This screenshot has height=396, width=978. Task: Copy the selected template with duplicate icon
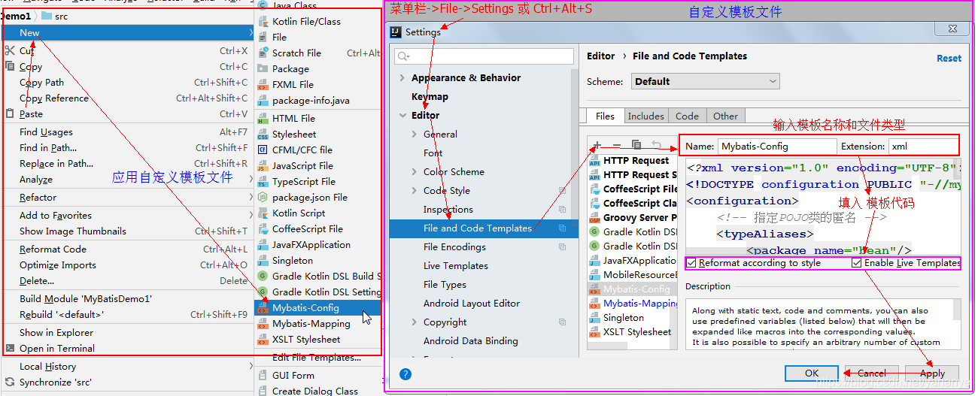636,144
